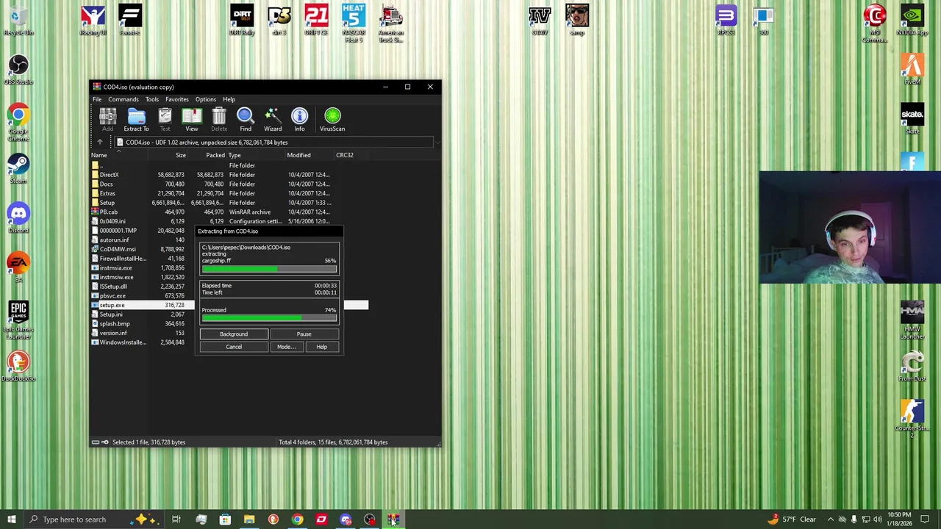Go up one level using the arrow icon
The image size is (941, 529).
point(100,143)
